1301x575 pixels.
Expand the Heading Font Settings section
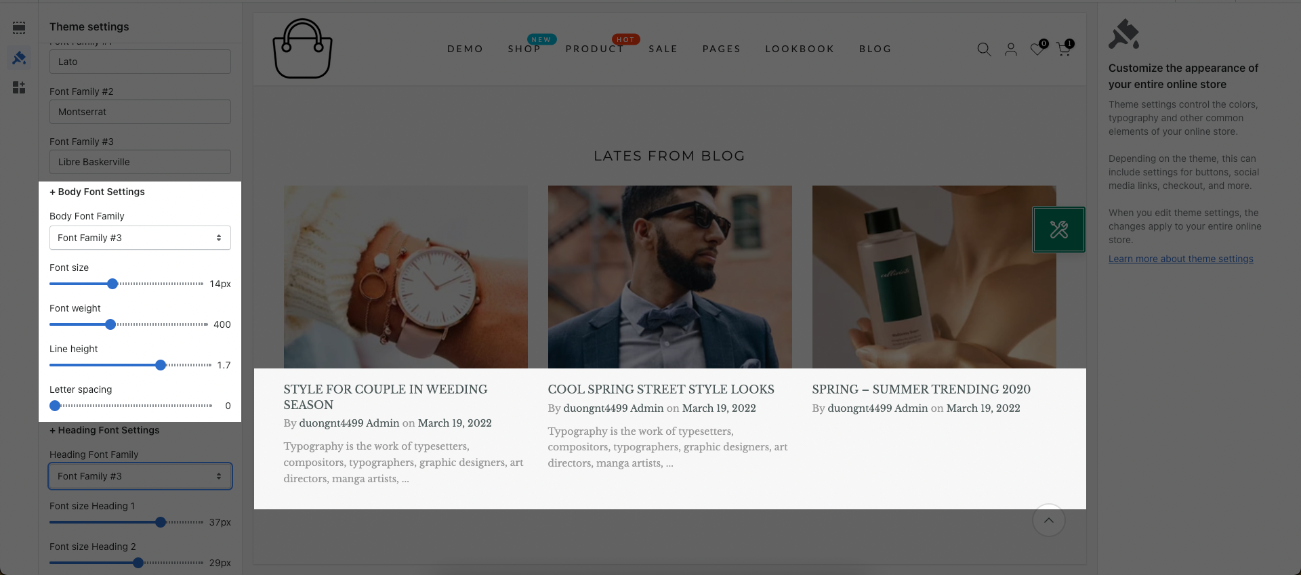104,430
